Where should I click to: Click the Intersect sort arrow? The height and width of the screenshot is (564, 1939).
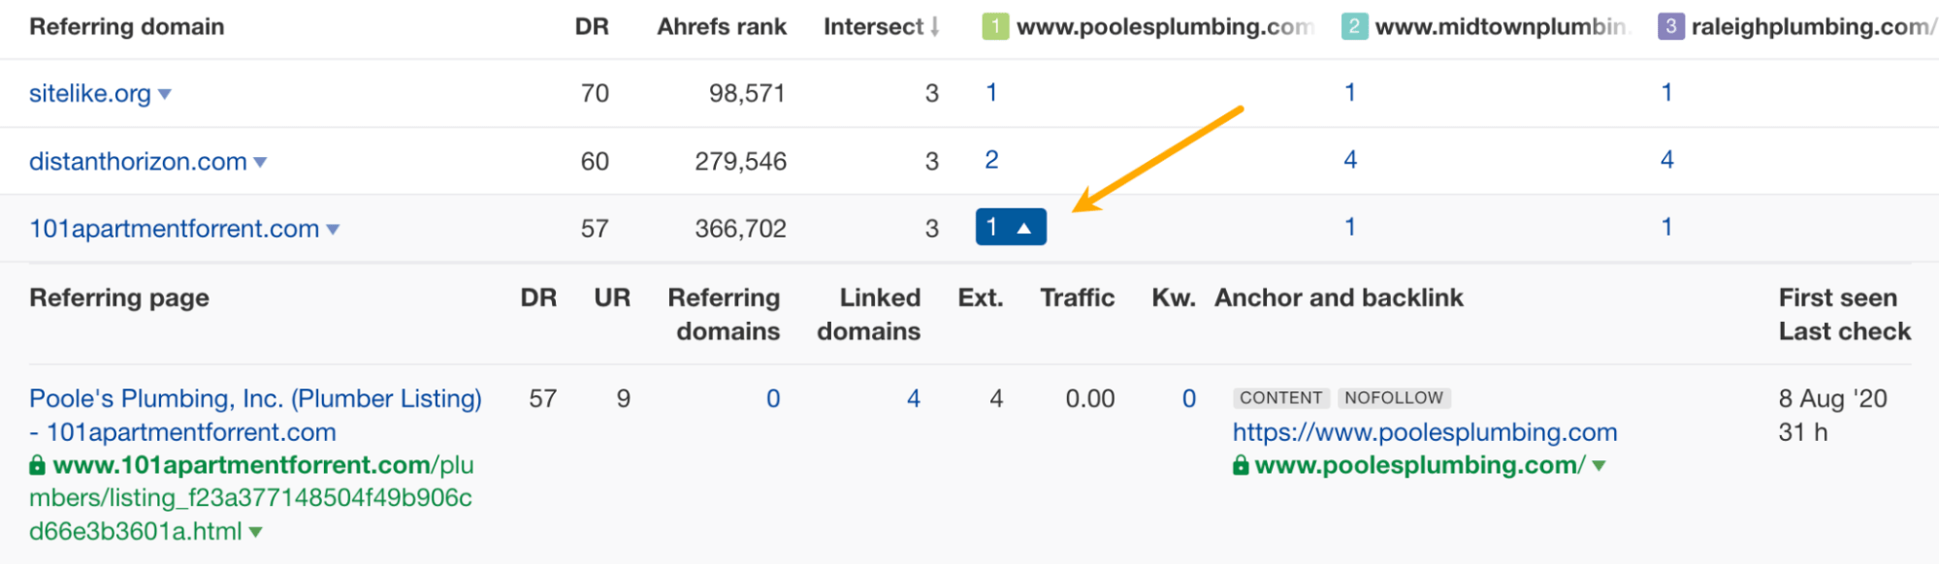point(932,26)
